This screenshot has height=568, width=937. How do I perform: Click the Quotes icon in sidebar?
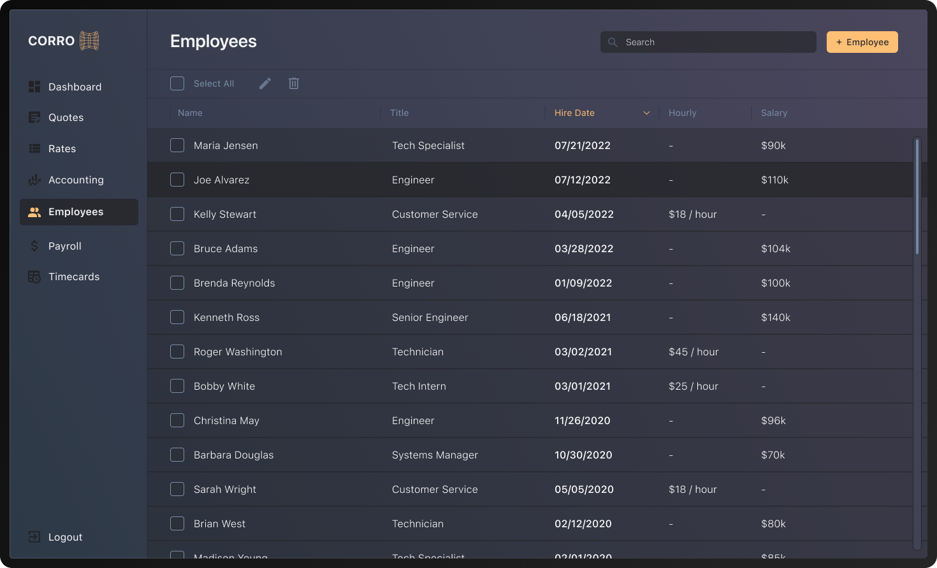pos(34,117)
